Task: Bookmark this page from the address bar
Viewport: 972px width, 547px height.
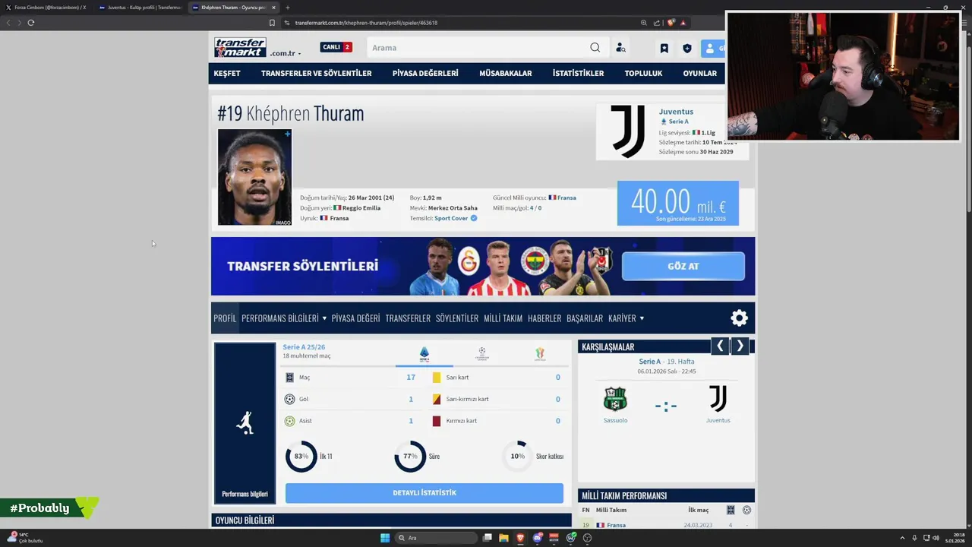Action: coord(272,23)
